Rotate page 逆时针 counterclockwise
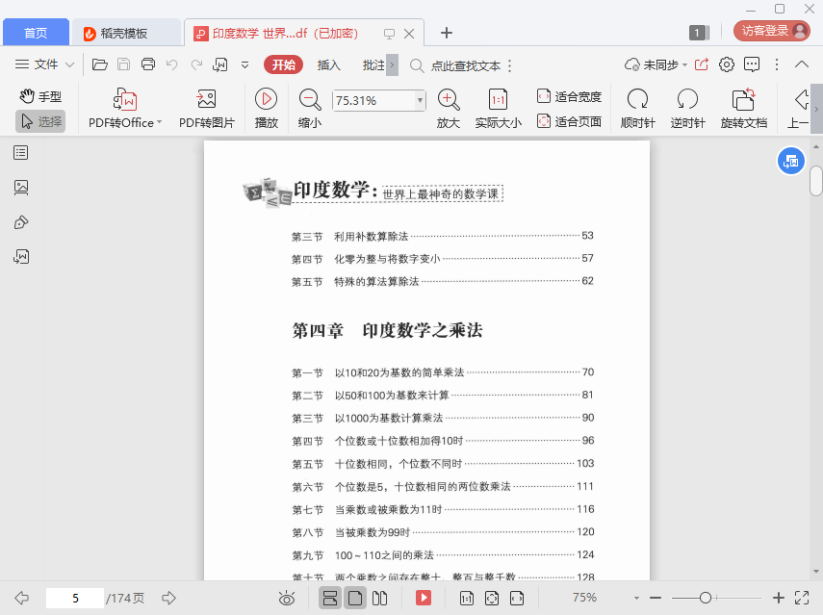Screen dimensions: 823x615 687,108
